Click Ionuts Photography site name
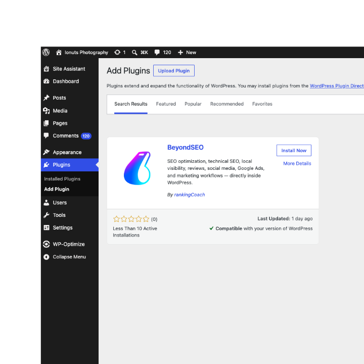The height and width of the screenshot is (364, 364). coord(86,53)
